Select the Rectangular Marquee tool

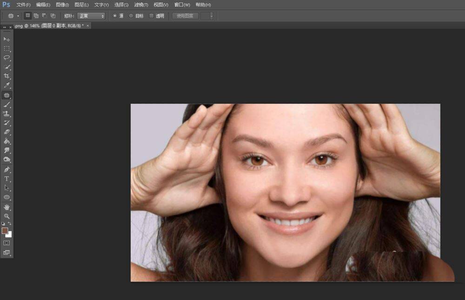click(7, 48)
